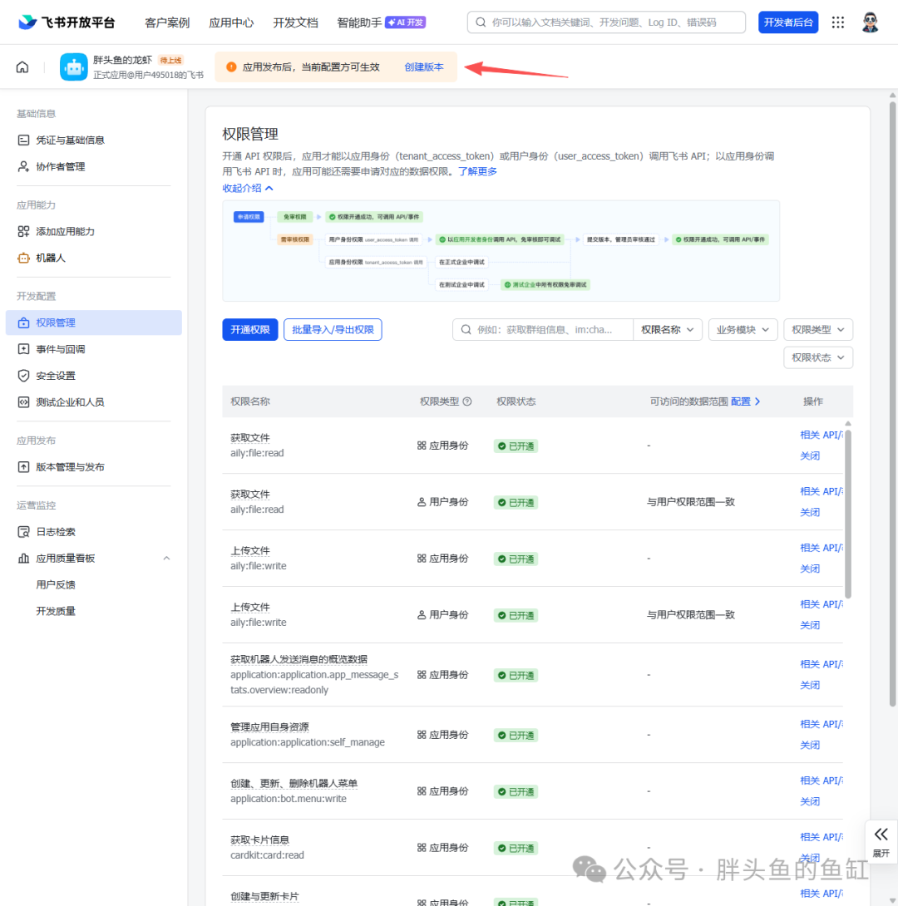Click the 了解更多 link

477,171
